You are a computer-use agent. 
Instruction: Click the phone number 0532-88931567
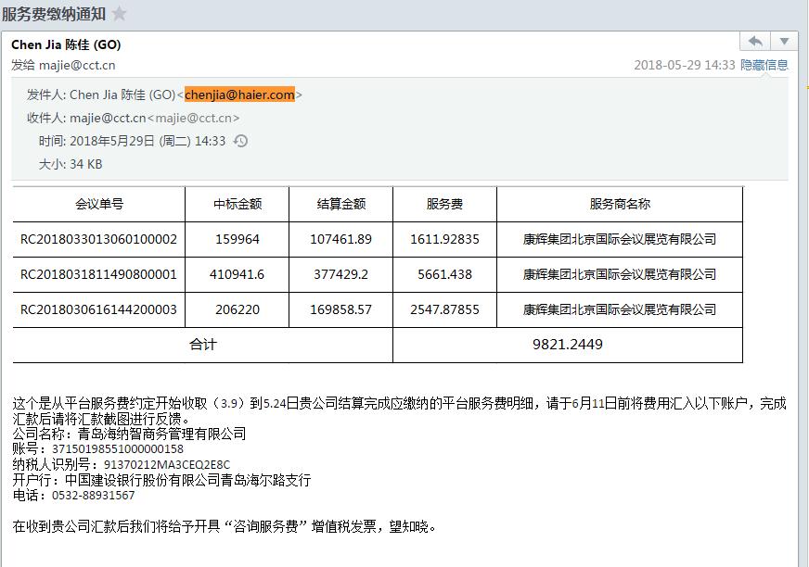tap(94, 496)
